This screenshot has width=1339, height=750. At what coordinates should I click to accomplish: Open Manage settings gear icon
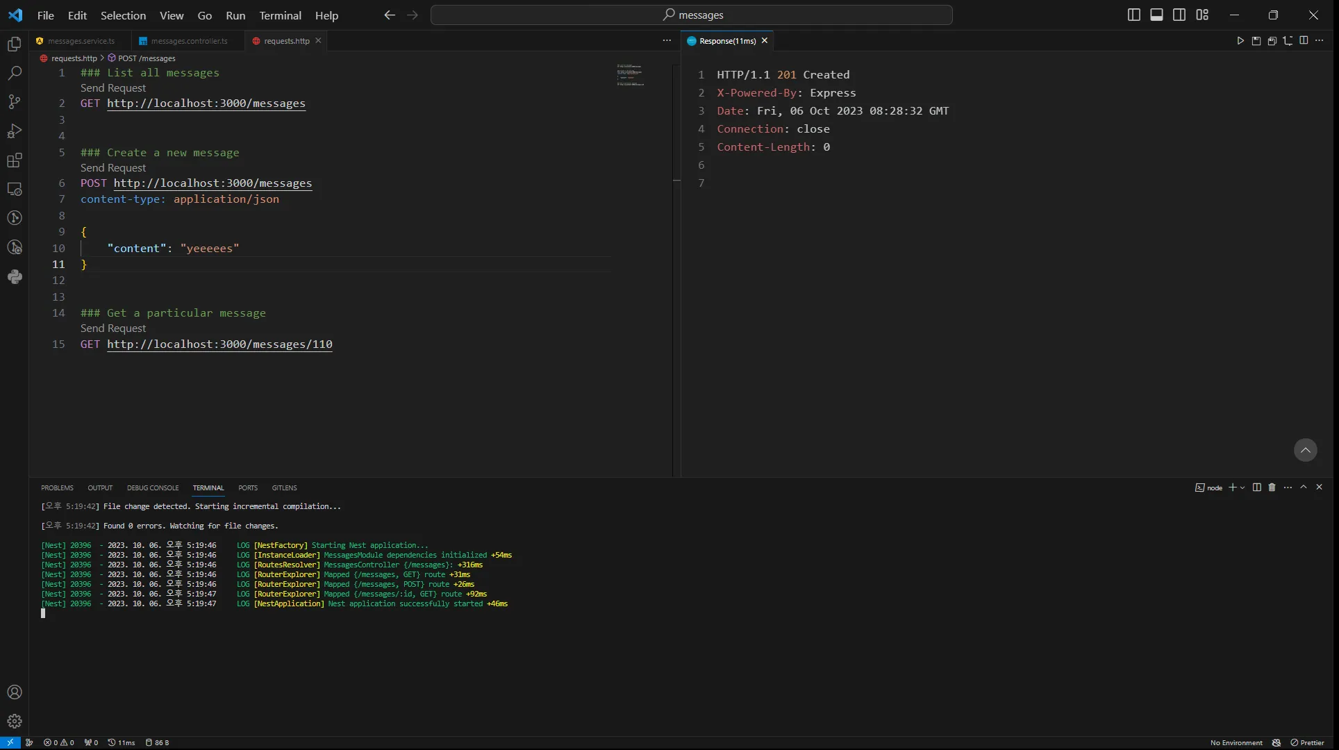[15, 721]
